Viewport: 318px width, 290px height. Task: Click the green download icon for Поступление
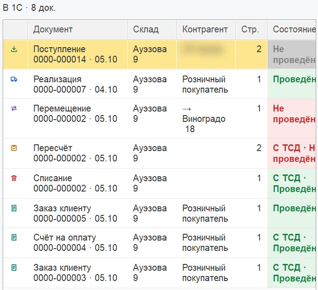(x=14, y=49)
